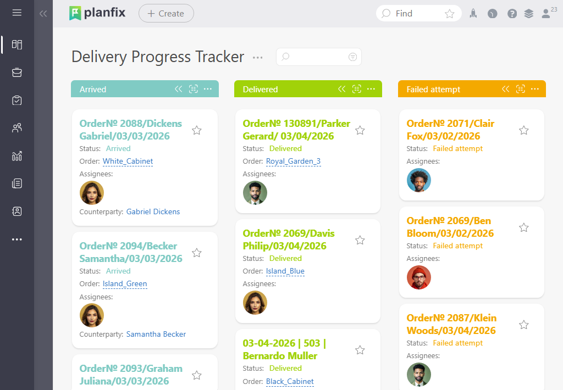The height and width of the screenshot is (390, 563).
Task: Star order 2071/Clair Fox as favorite
Action: [523, 130]
